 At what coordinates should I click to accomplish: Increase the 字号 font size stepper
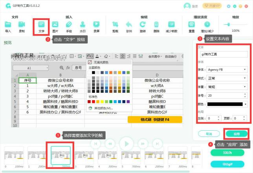coord(245,94)
